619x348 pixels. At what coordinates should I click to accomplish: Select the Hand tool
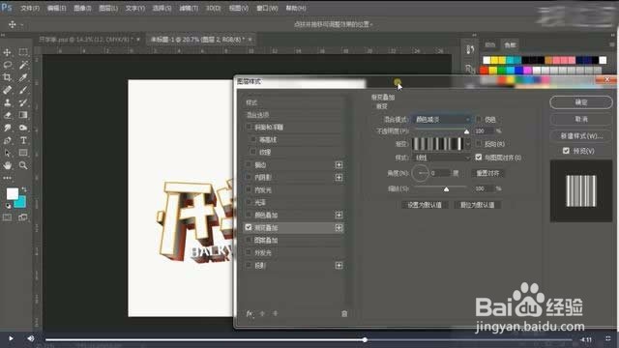pos(7,165)
